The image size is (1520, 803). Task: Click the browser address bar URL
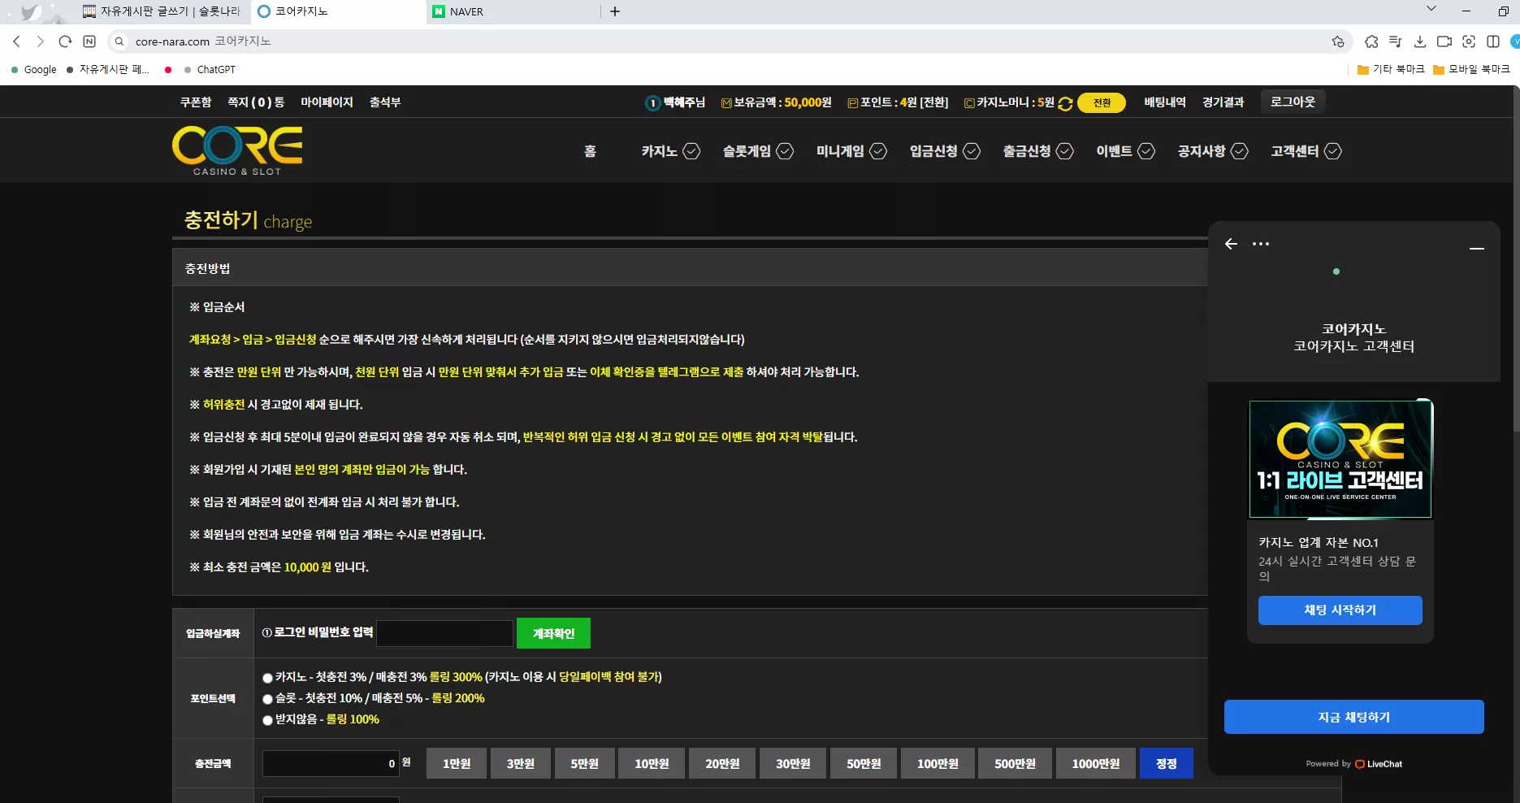click(x=172, y=41)
